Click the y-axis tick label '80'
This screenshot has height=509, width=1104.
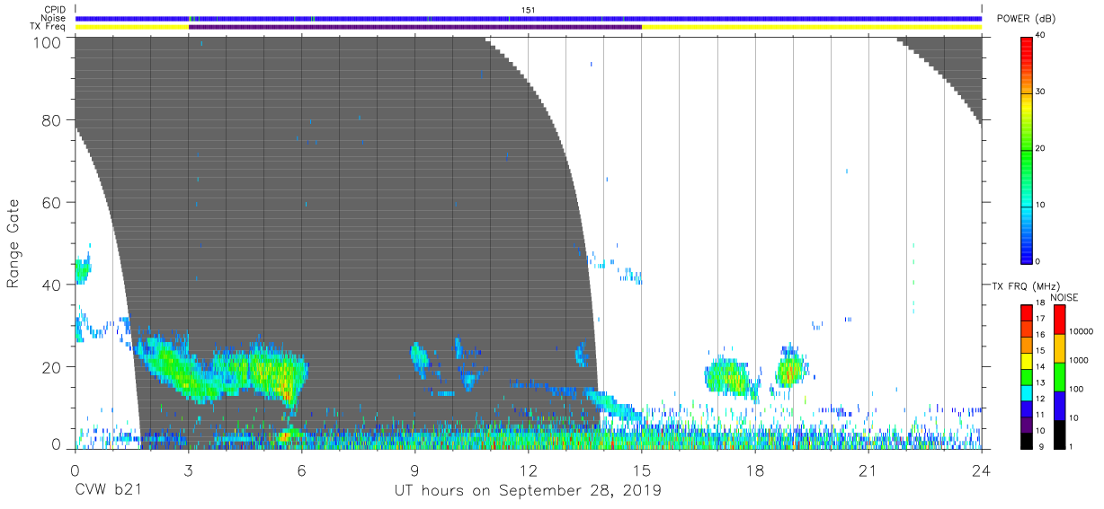(53, 119)
